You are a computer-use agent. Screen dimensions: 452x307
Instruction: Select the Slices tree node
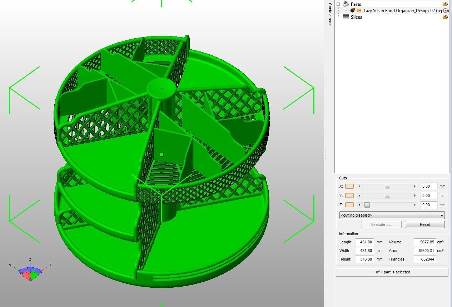356,17
